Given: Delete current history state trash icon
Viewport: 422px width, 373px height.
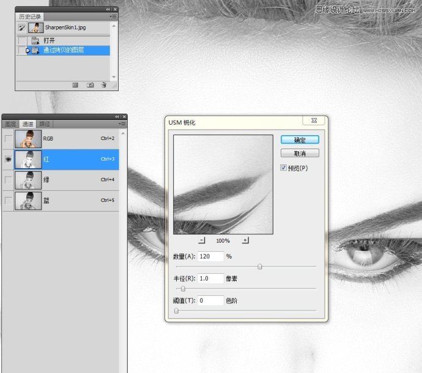Looking at the screenshot, I should pos(104,86).
